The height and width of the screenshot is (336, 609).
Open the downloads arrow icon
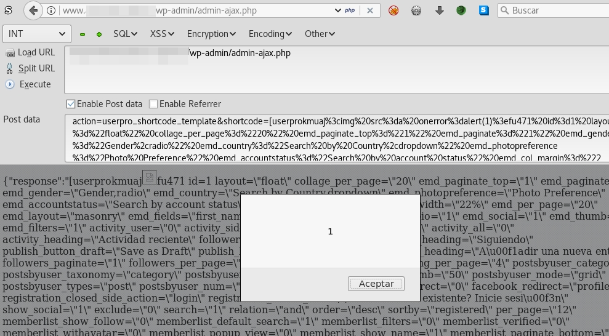point(439,10)
